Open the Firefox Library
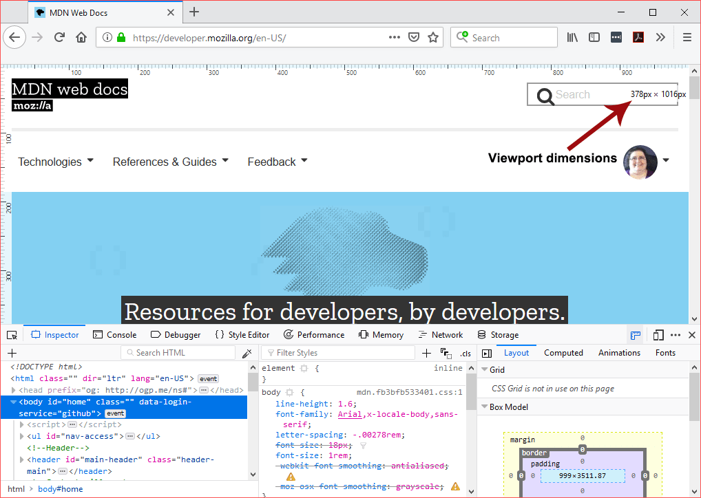The image size is (701, 498). point(572,37)
